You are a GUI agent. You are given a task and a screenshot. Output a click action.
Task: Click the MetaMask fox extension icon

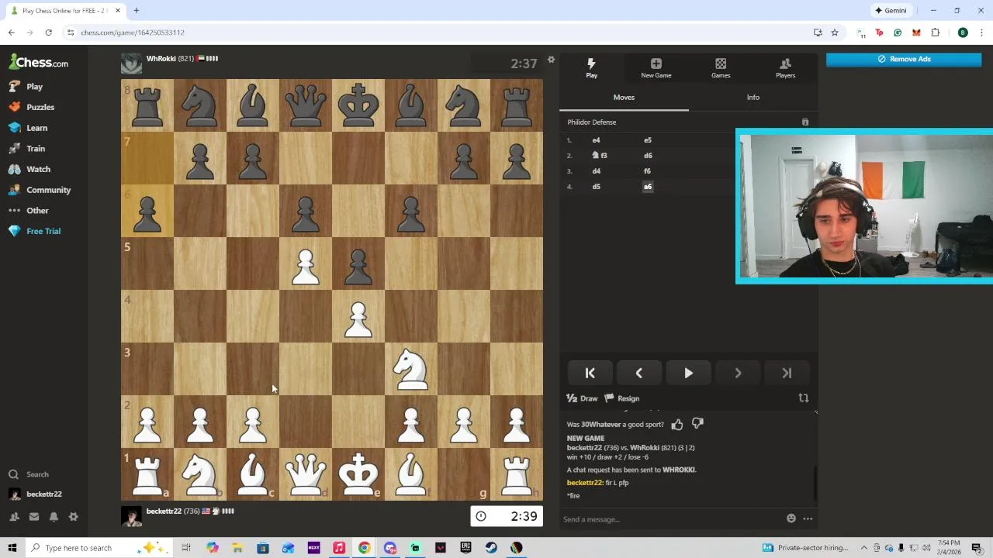pyautogui.click(x=916, y=33)
